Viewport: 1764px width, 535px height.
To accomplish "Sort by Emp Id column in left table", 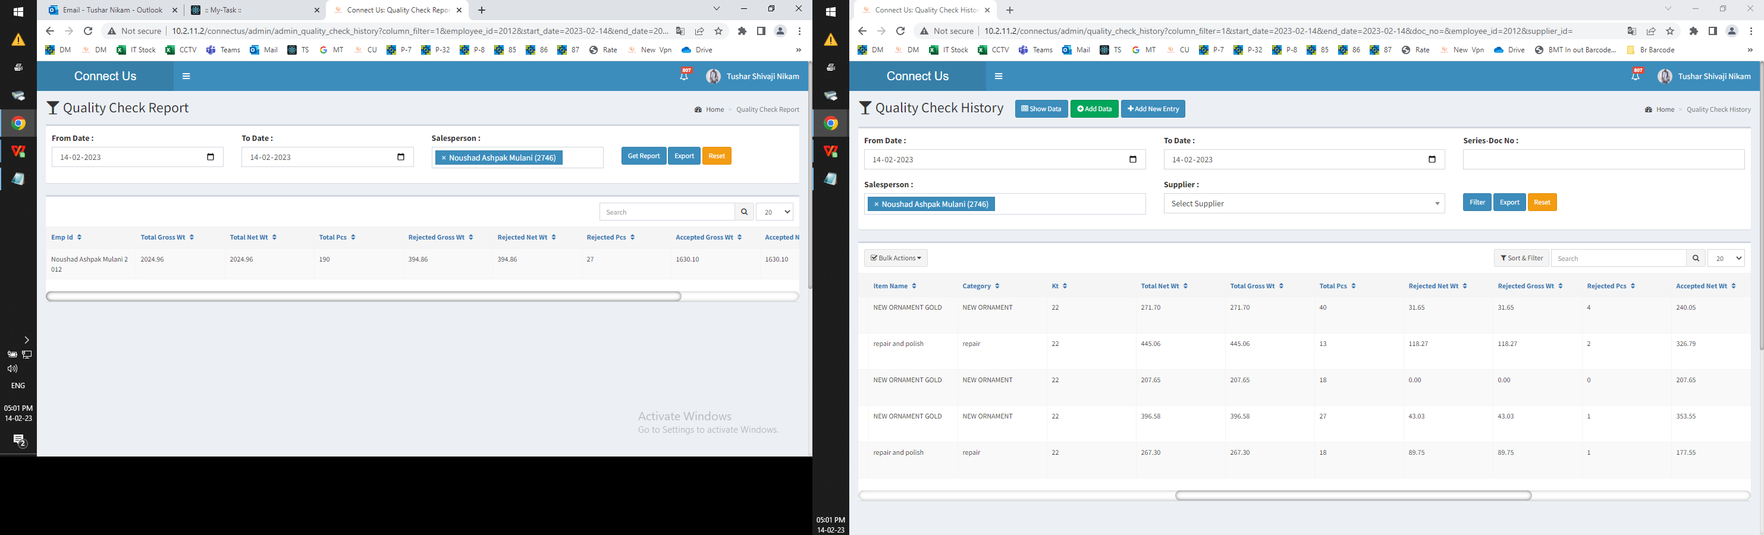I will pyautogui.click(x=67, y=237).
